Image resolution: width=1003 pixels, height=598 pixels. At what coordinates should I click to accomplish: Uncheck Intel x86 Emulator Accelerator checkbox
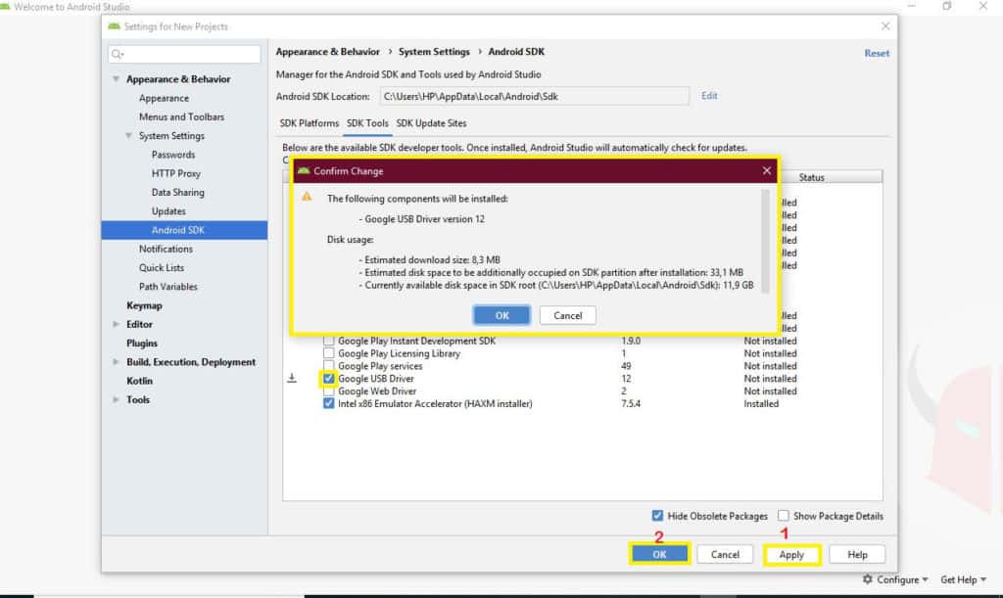click(x=329, y=404)
